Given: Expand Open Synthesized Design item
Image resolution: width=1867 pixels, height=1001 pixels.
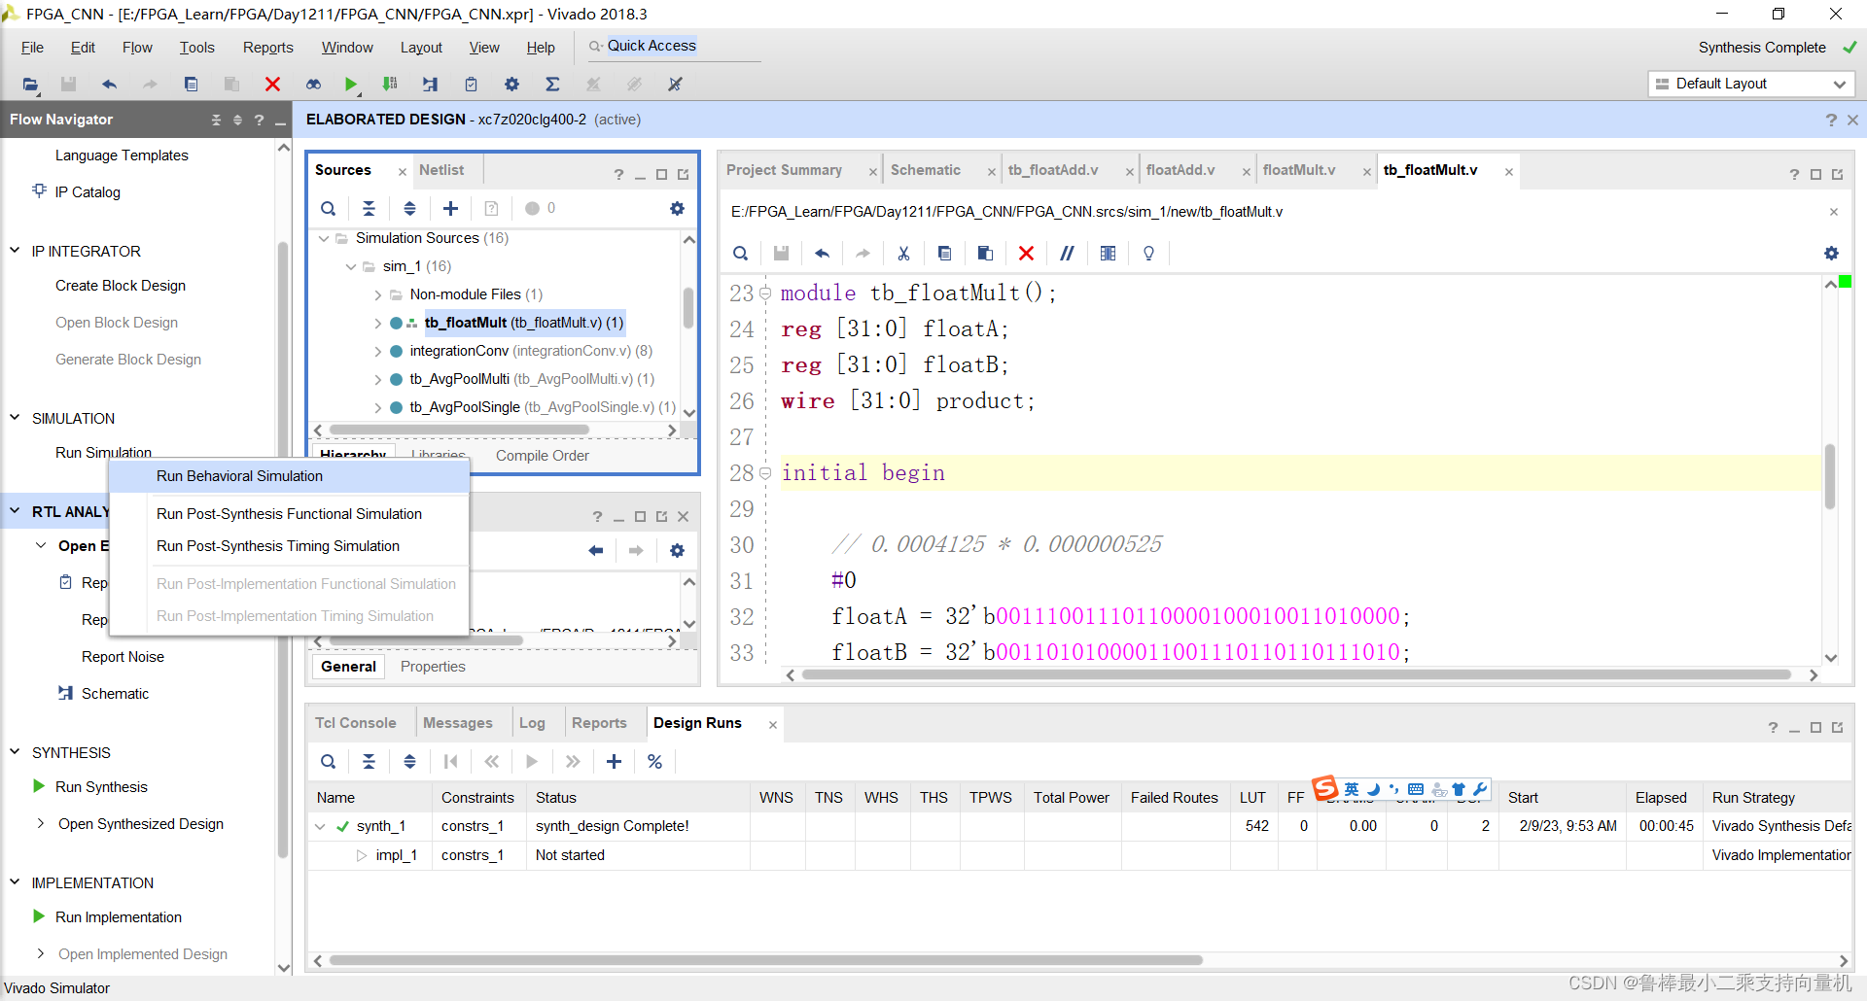Looking at the screenshot, I should 41,823.
